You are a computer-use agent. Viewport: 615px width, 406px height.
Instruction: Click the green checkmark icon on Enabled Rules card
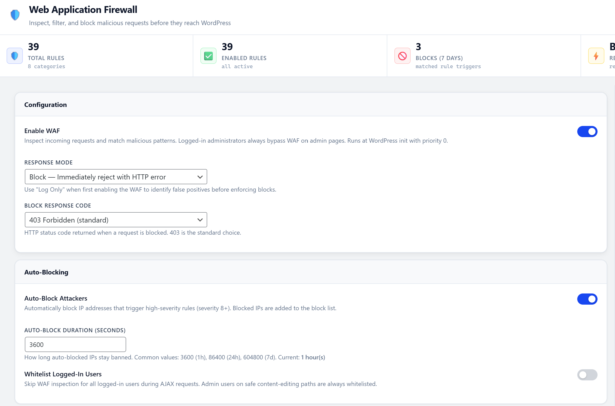[208, 56]
